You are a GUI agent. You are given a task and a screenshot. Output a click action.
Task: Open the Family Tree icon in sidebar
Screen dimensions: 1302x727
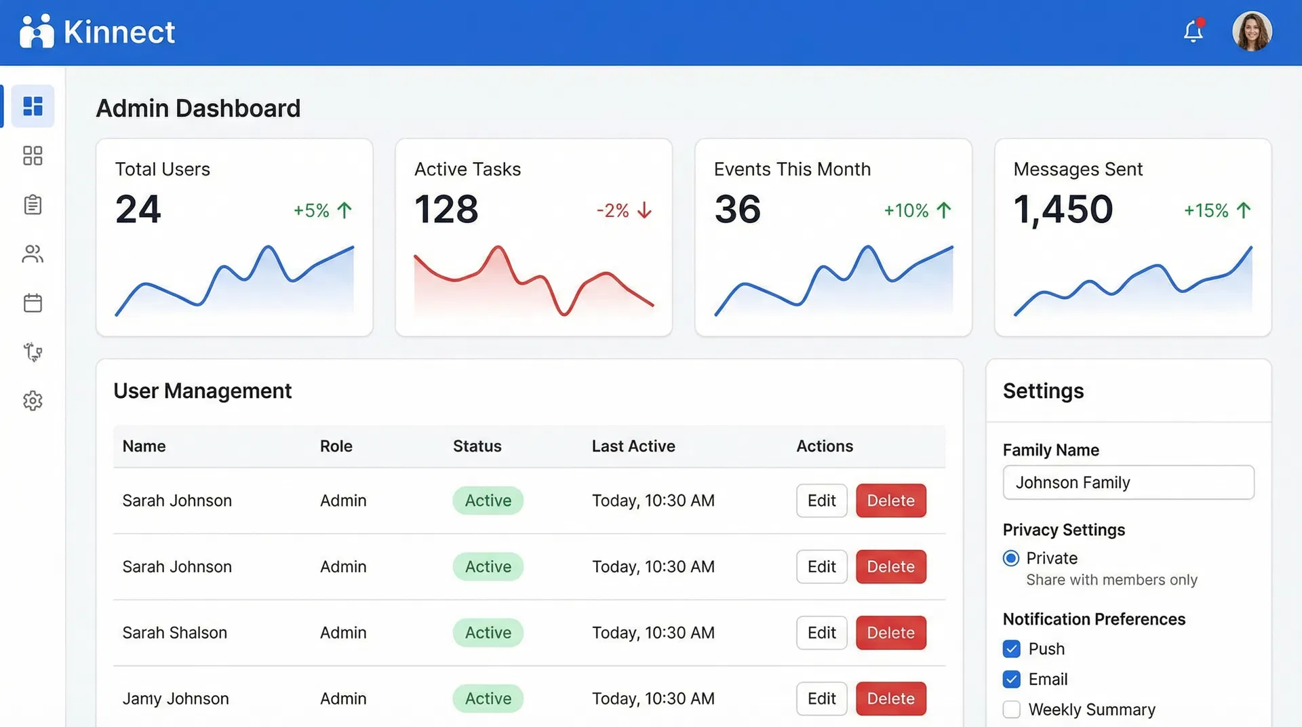(32, 352)
